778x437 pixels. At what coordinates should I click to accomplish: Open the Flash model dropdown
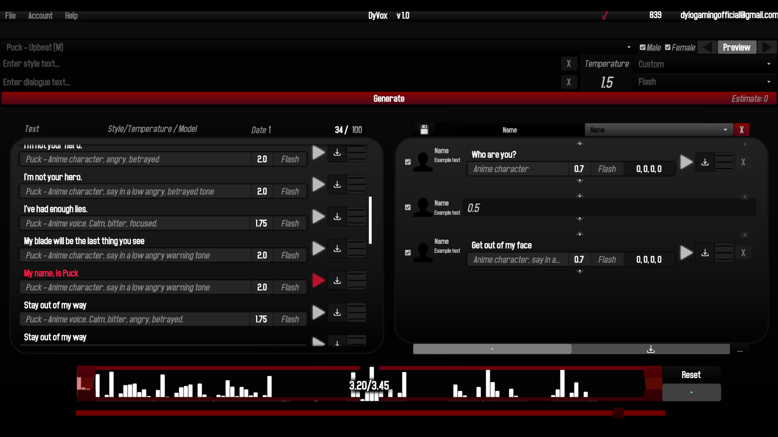[704, 82]
